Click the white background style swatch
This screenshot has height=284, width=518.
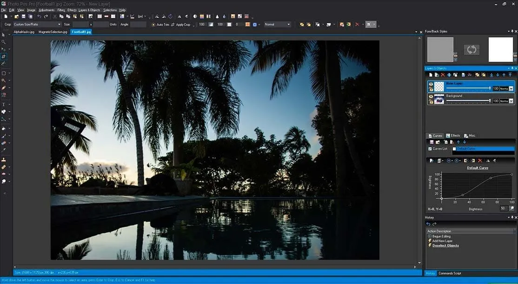(x=500, y=49)
